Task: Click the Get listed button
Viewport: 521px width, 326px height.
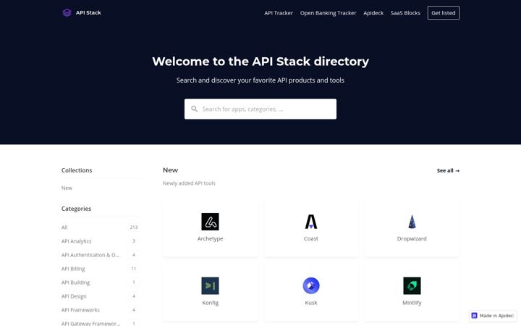Action: pyautogui.click(x=444, y=13)
